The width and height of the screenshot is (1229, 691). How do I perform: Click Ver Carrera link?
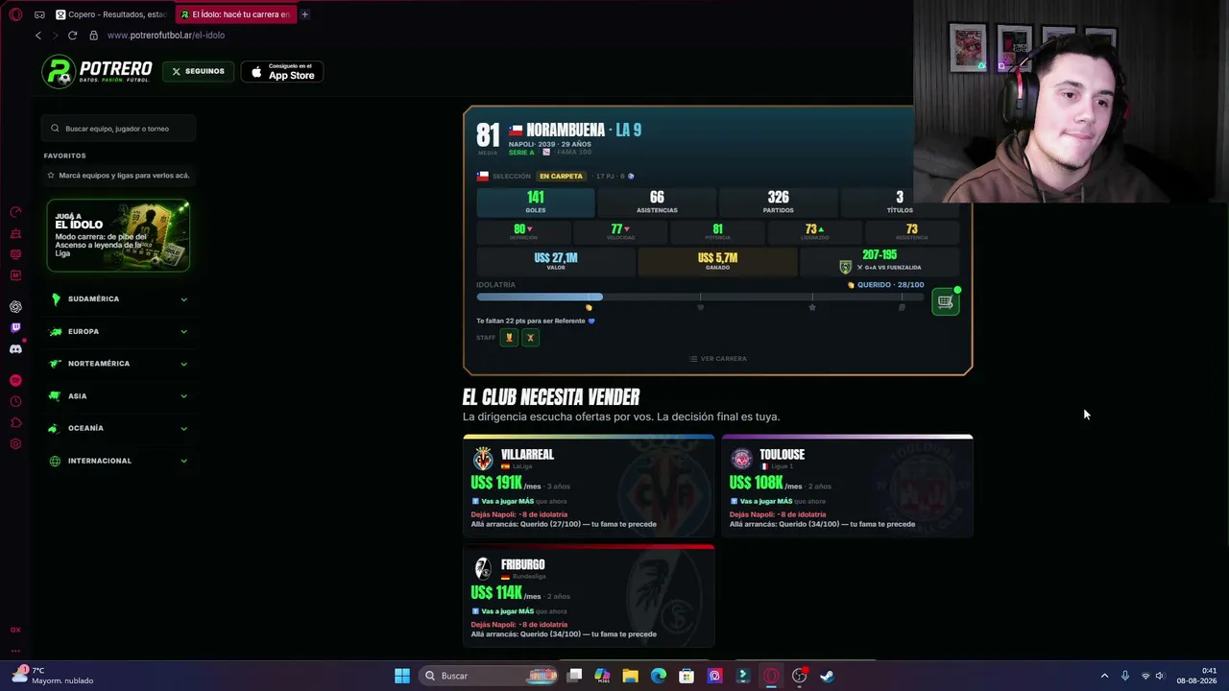coord(718,359)
